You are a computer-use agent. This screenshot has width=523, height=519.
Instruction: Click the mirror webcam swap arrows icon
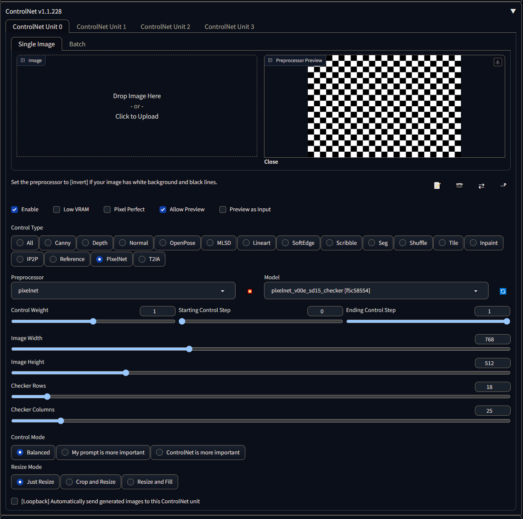point(481,186)
